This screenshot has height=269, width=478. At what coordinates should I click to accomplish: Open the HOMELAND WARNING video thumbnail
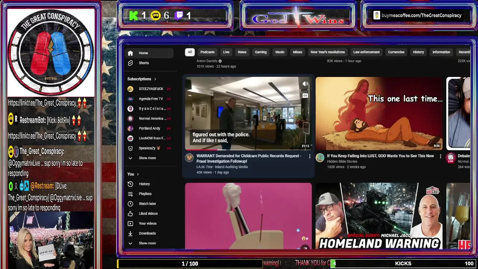pos(379,216)
